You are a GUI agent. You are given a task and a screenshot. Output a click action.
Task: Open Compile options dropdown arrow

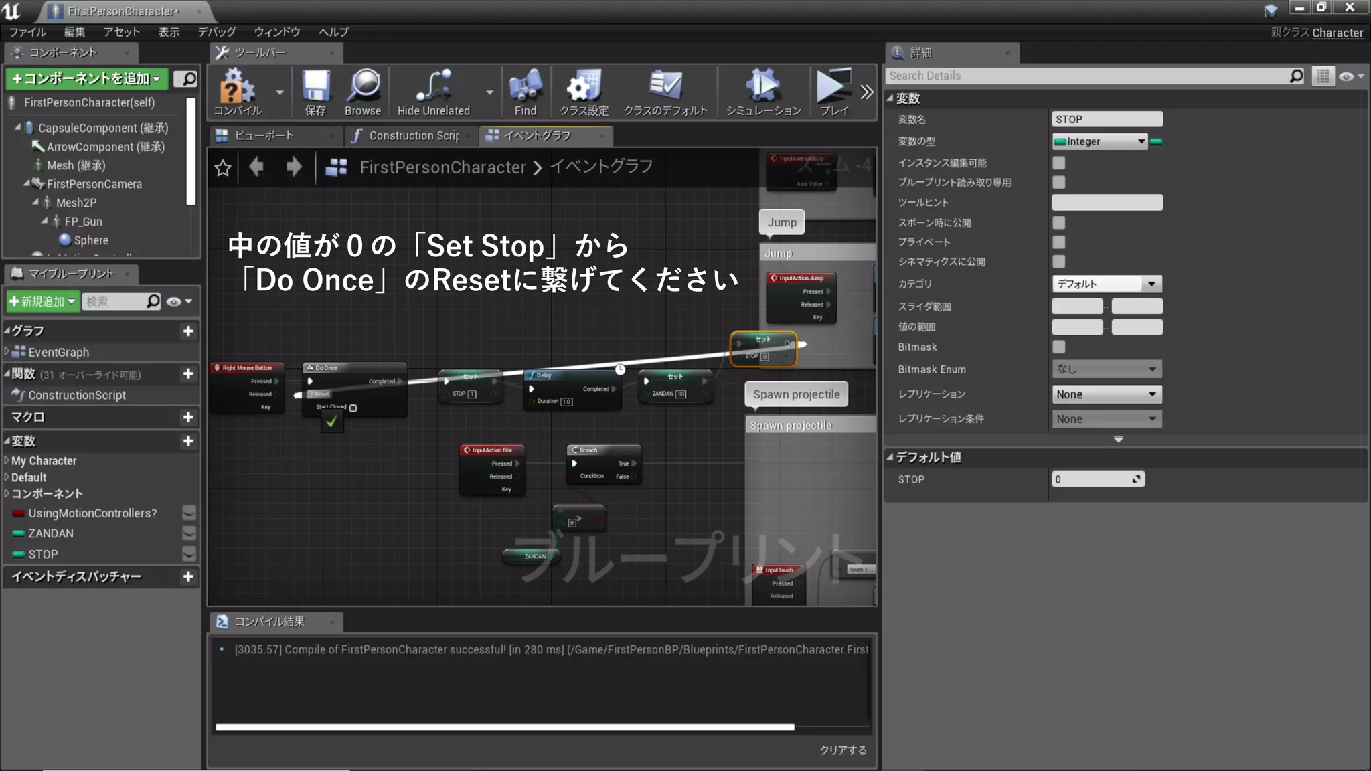tap(280, 92)
